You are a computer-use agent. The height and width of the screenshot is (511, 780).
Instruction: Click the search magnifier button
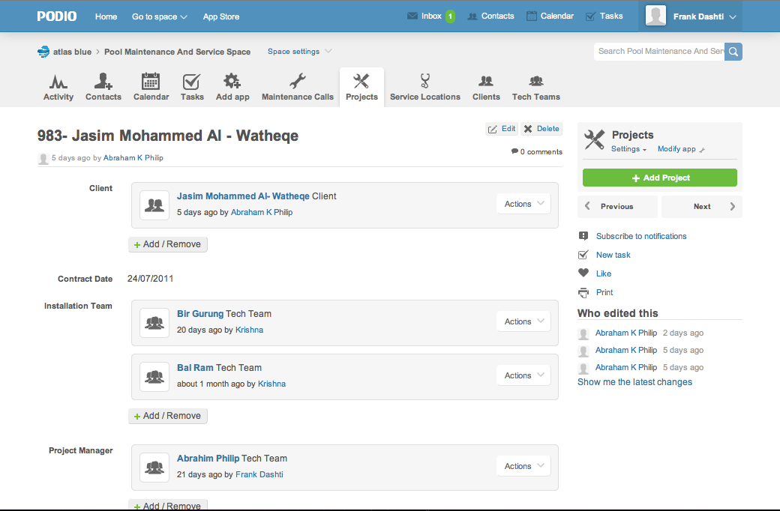click(733, 52)
